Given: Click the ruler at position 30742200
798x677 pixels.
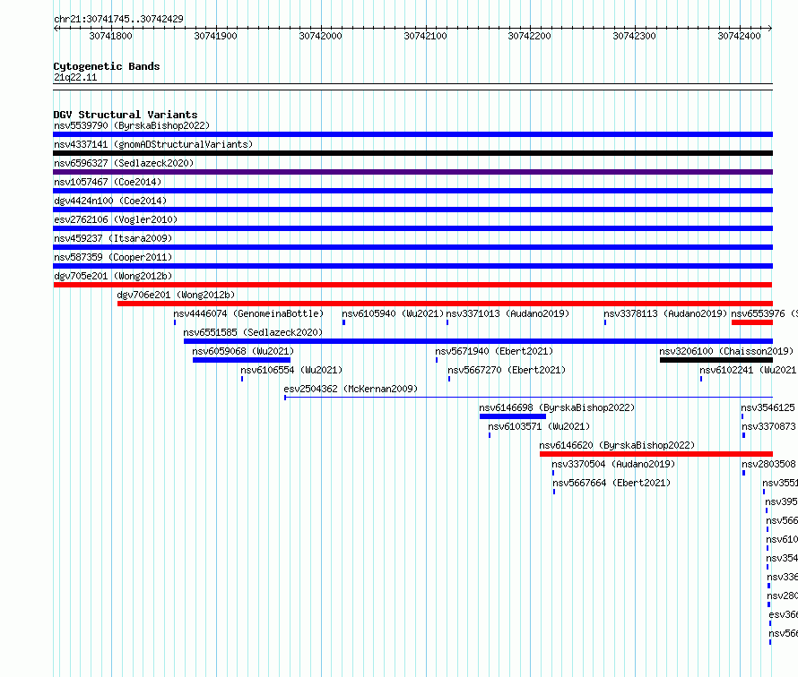Looking at the screenshot, I should [x=530, y=36].
